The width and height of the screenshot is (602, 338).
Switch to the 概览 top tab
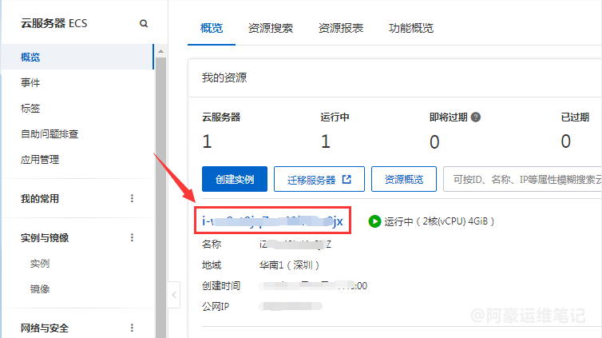pyautogui.click(x=212, y=28)
